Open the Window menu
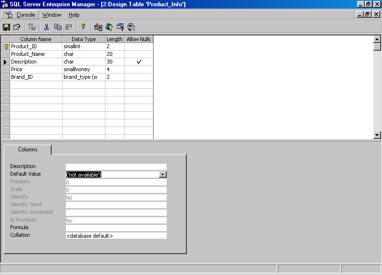This screenshot has height=275, width=382. coord(52,15)
